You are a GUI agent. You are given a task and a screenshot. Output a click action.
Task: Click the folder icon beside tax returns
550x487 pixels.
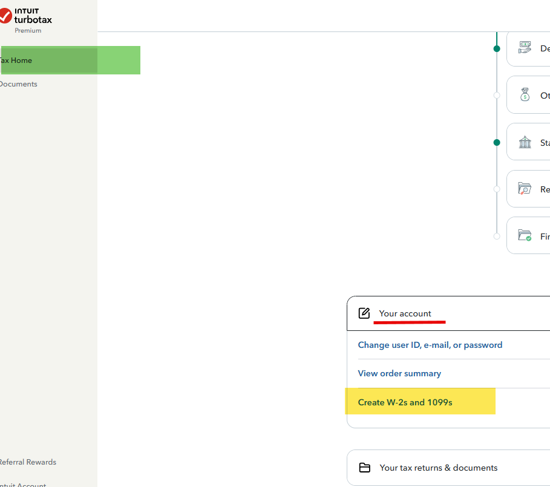(364, 468)
